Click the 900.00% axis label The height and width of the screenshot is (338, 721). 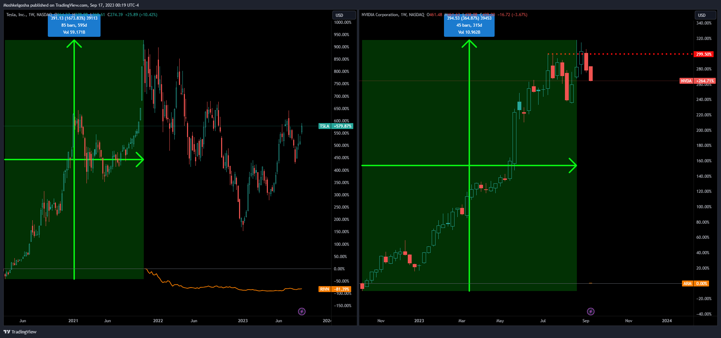[x=342, y=47]
